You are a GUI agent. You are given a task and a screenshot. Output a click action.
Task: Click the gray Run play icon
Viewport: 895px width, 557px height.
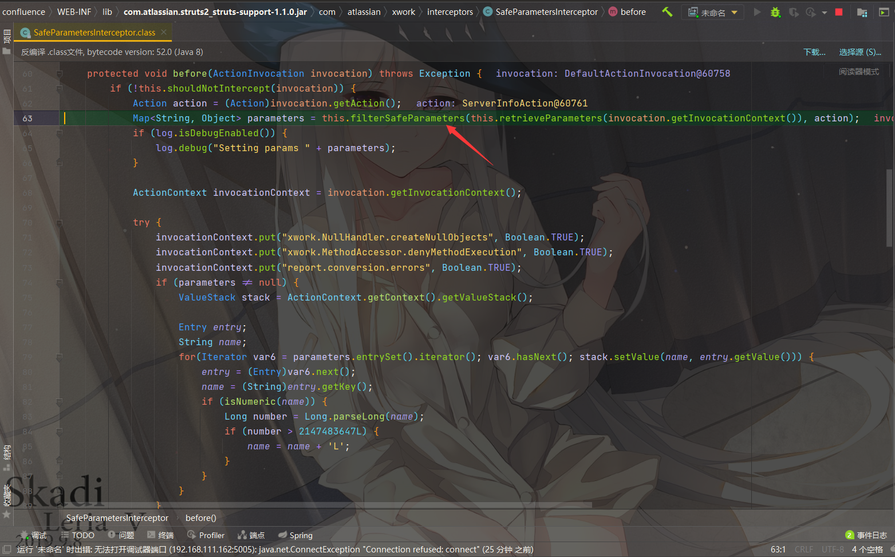coord(757,12)
